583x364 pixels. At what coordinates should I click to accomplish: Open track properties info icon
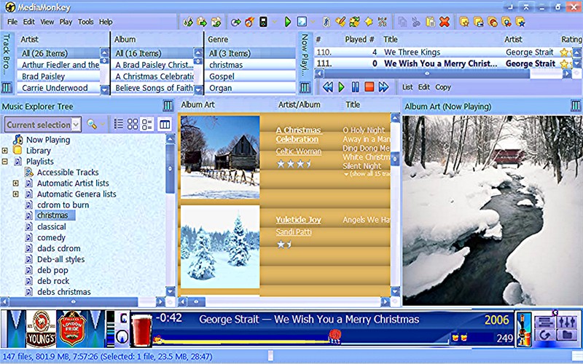pyautogui.click(x=326, y=22)
